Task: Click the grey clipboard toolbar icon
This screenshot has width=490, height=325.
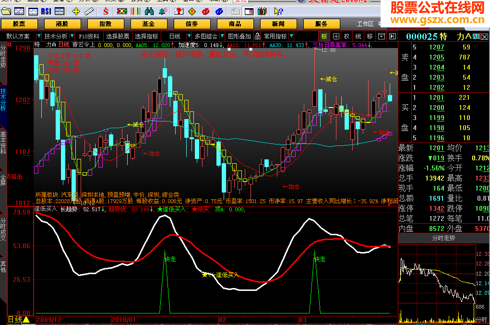Action: (236, 12)
